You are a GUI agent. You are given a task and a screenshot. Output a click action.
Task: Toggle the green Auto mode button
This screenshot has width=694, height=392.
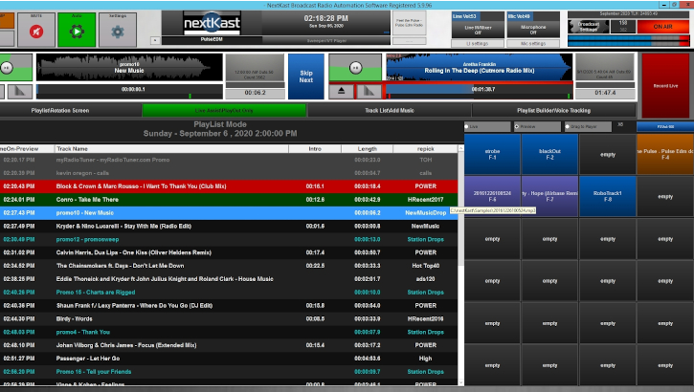(77, 31)
